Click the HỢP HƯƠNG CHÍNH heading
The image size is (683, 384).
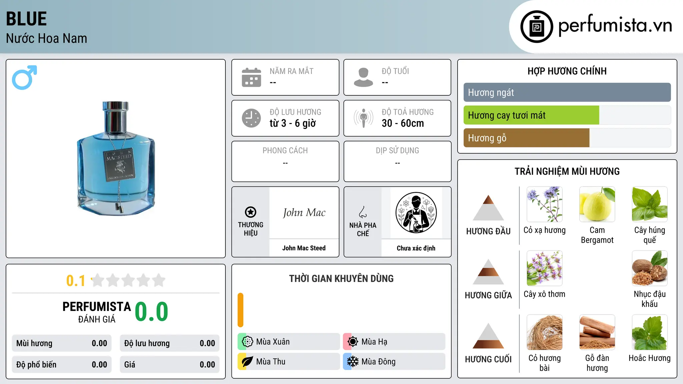click(x=567, y=71)
